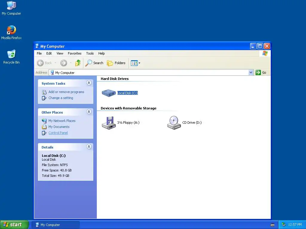Image resolution: width=306 pixels, height=229 pixels.
Task: Click the My Network Places icon
Action: click(44, 121)
